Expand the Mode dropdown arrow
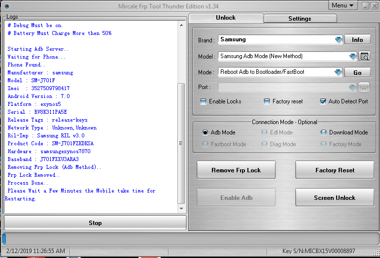The width and height of the screenshot is (380, 258). click(338, 72)
